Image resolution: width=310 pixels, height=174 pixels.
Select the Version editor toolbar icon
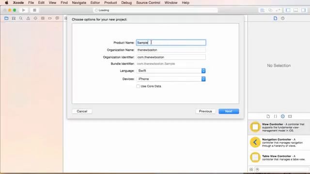tap(278, 10)
